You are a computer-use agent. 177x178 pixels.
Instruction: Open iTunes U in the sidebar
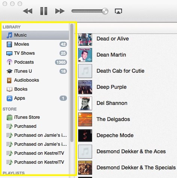click(x=35, y=71)
